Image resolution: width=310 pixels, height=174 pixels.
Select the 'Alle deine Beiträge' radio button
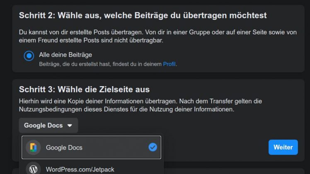(29, 56)
